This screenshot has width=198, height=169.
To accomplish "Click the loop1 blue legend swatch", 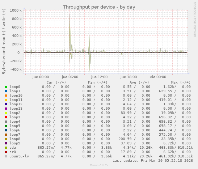I will [6, 91].
